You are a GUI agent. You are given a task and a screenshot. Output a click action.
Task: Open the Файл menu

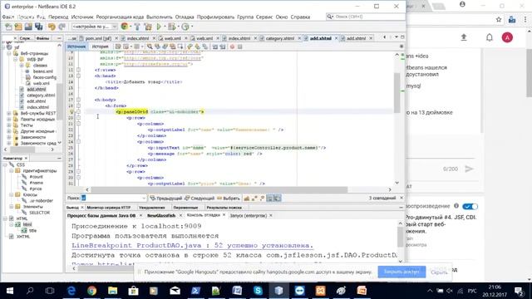tap(7, 17)
